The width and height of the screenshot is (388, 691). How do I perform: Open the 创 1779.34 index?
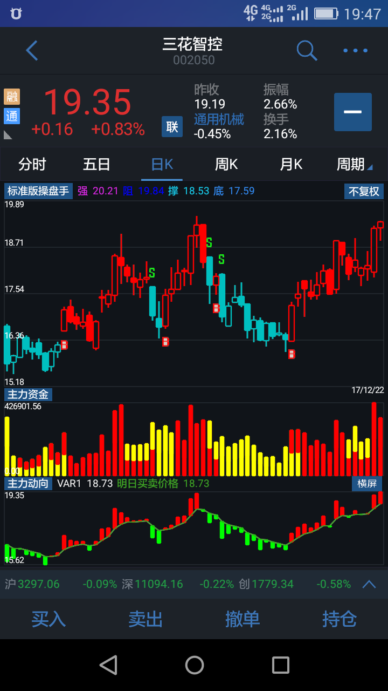click(266, 584)
